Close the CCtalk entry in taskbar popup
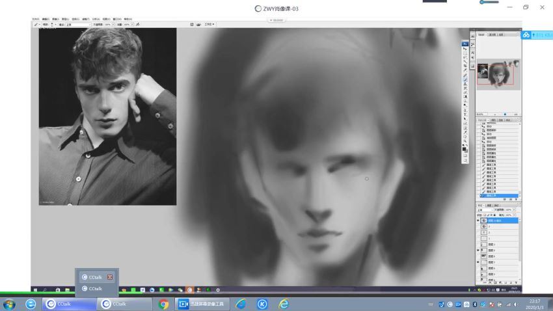553x311 pixels. 110,277
